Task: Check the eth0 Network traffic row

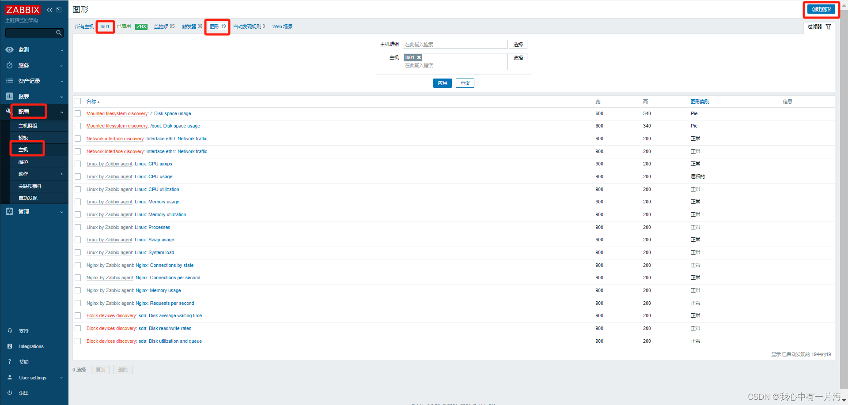Action: [x=78, y=139]
